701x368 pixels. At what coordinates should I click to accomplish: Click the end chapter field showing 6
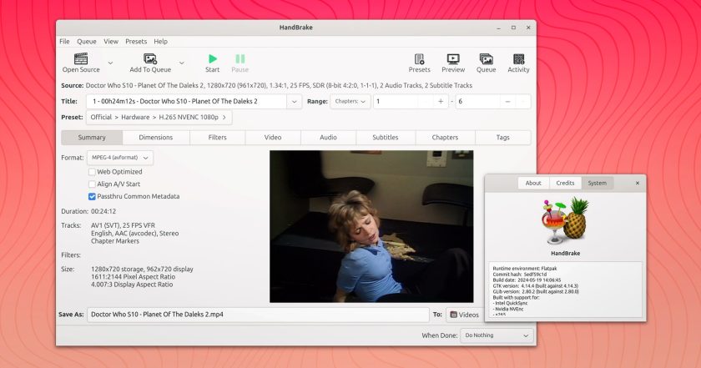[477, 102]
